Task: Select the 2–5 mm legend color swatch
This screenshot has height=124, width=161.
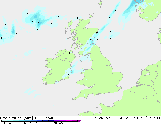Action: coord(22,121)
